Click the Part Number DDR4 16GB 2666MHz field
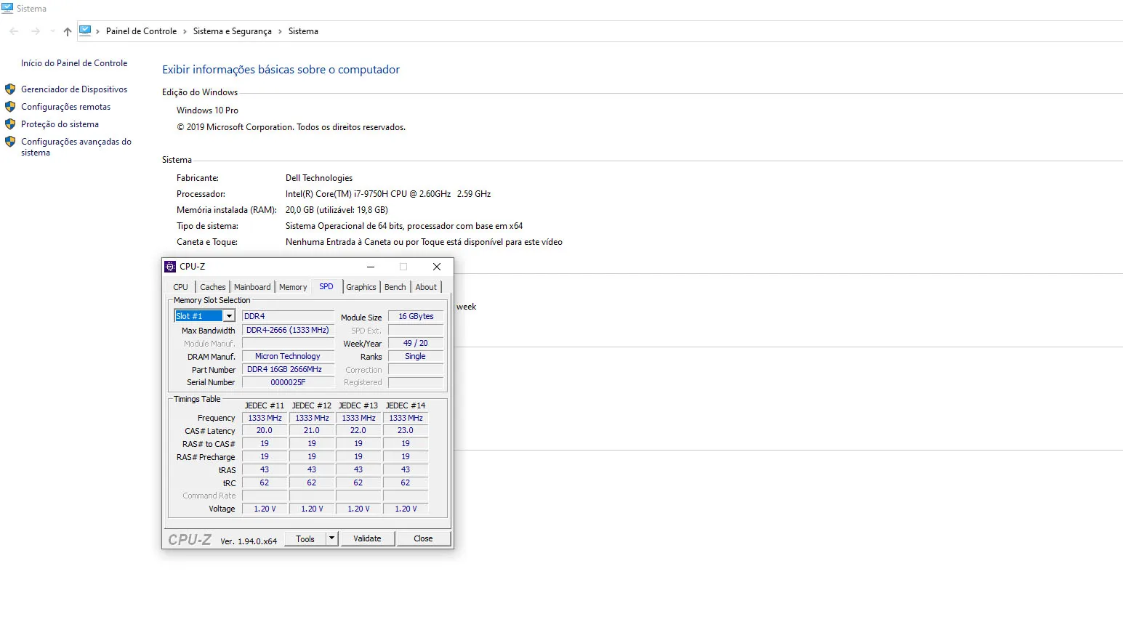1123x630 pixels. click(288, 369)
